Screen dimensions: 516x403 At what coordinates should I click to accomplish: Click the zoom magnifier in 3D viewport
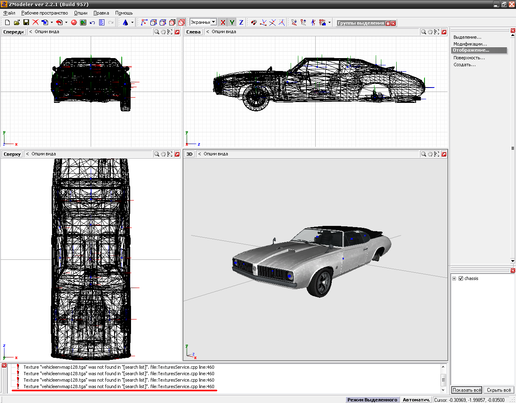coord(423,154)
